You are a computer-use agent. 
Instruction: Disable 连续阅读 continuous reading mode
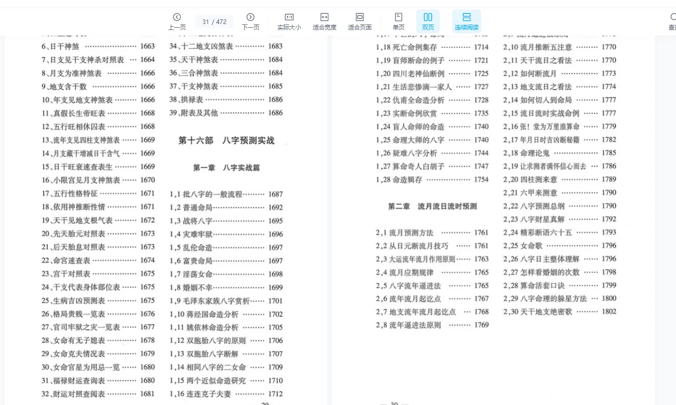pos(467,21)
